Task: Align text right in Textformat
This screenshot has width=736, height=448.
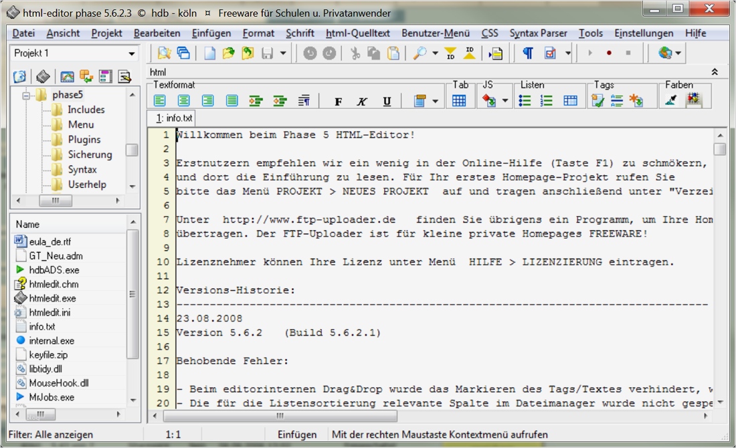Action: [207, 100]
